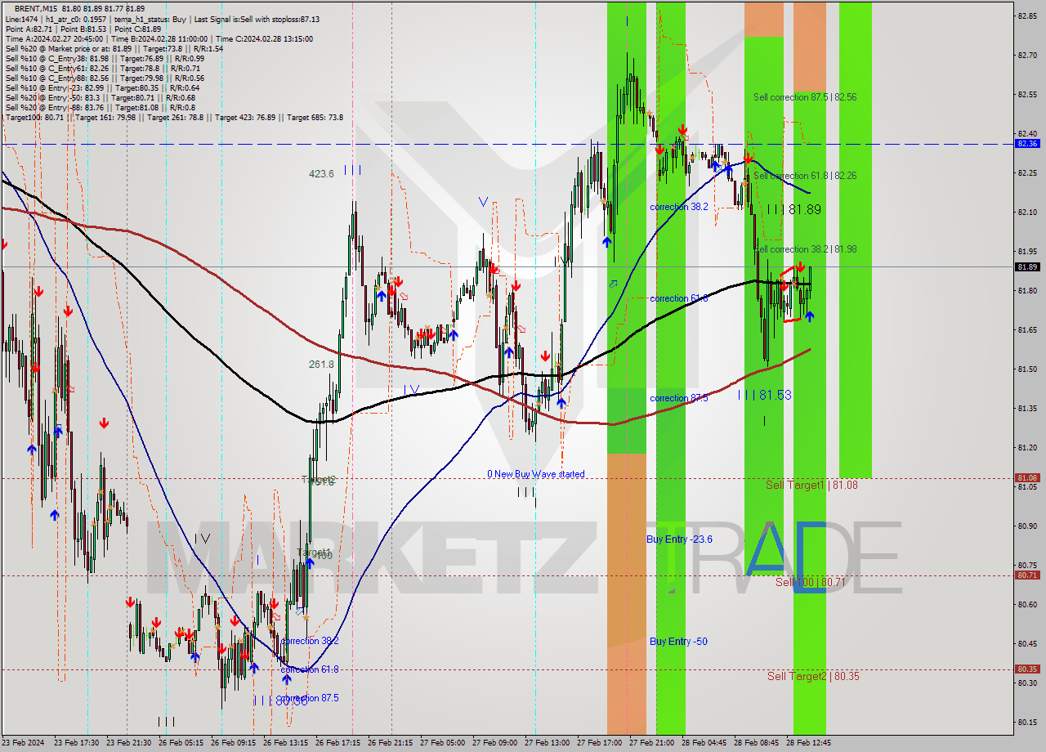Select the 'Line:1474 | h1_atr_c0' status line
1046x752 pixels.
162,19
